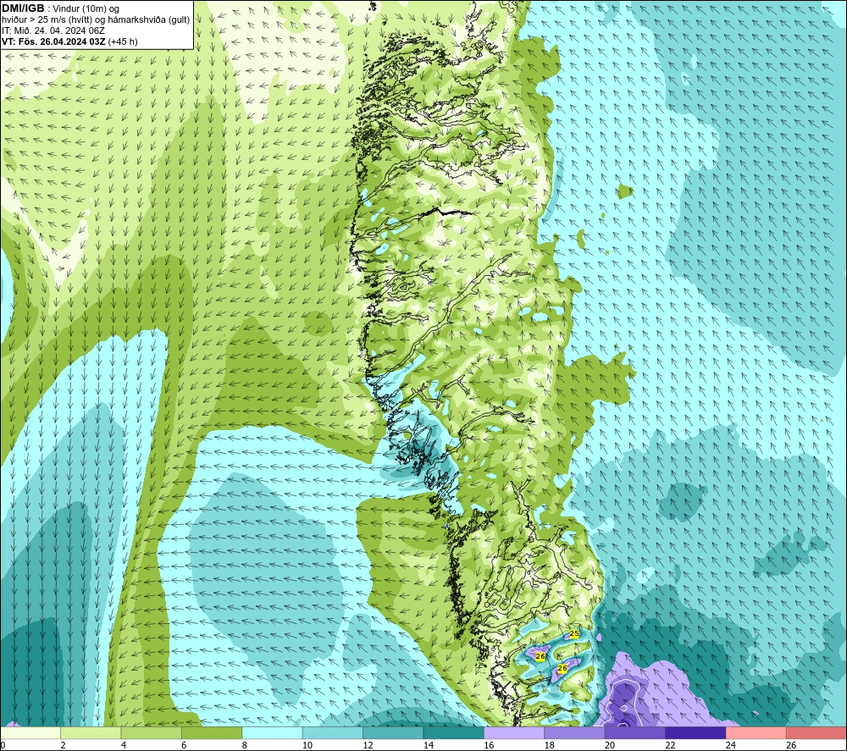Click the legend tick label 8
Image resolution: width=847 pixels, height=751 pixels.
click(x=245, y=745)
